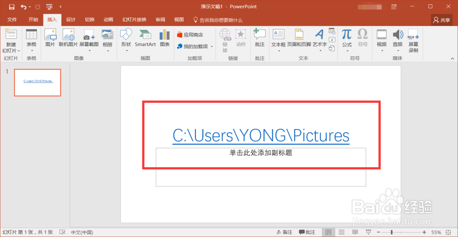Screen dimensions: 458x237
Task: Open the 动画 ribbon tab
Action: (x=109, y=20)
